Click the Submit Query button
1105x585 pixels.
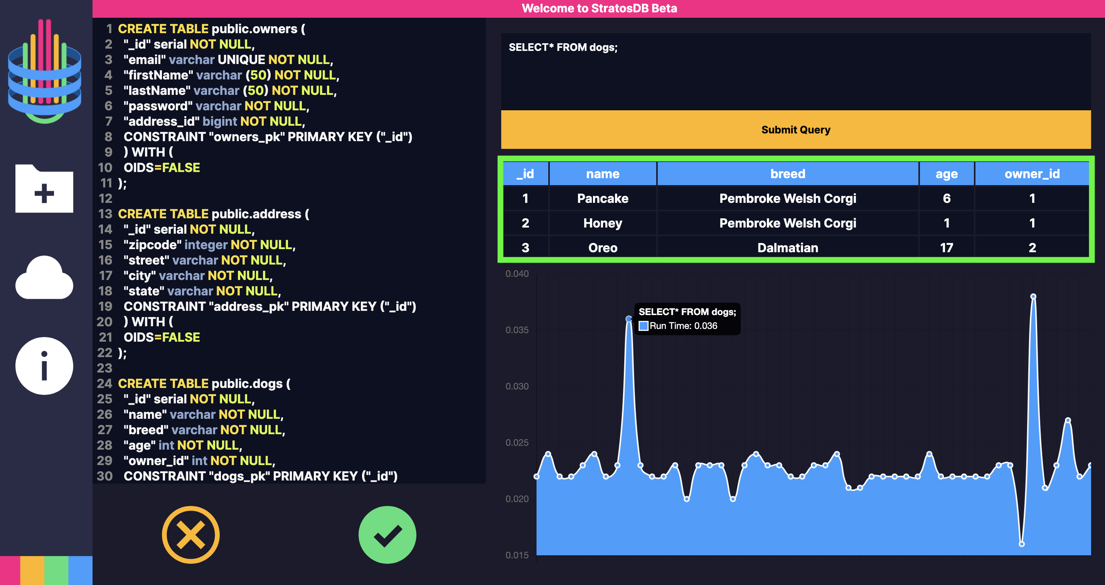pyautogui.click(x=795, y=130)
